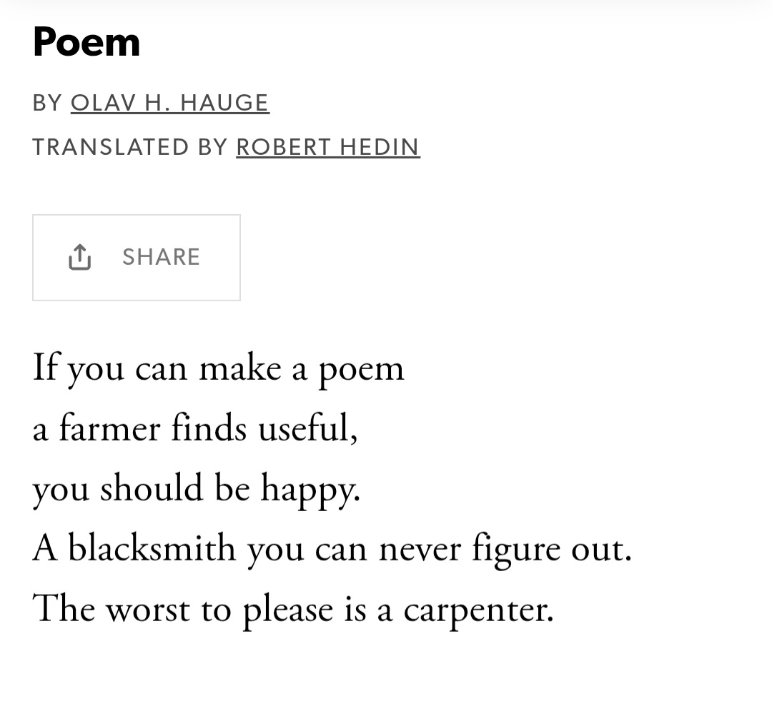This screenshot has width=772, height=716.
Task: Click the word "blacksmith" in the poem
Action: (x=152, y=549)
